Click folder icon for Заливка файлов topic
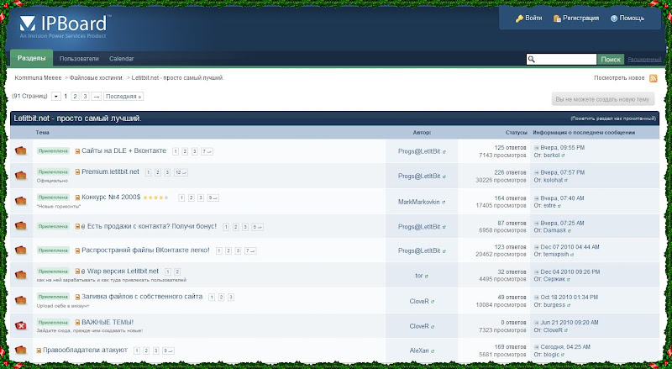This screenshot has height=369, width=672. (x=20, y=300)
